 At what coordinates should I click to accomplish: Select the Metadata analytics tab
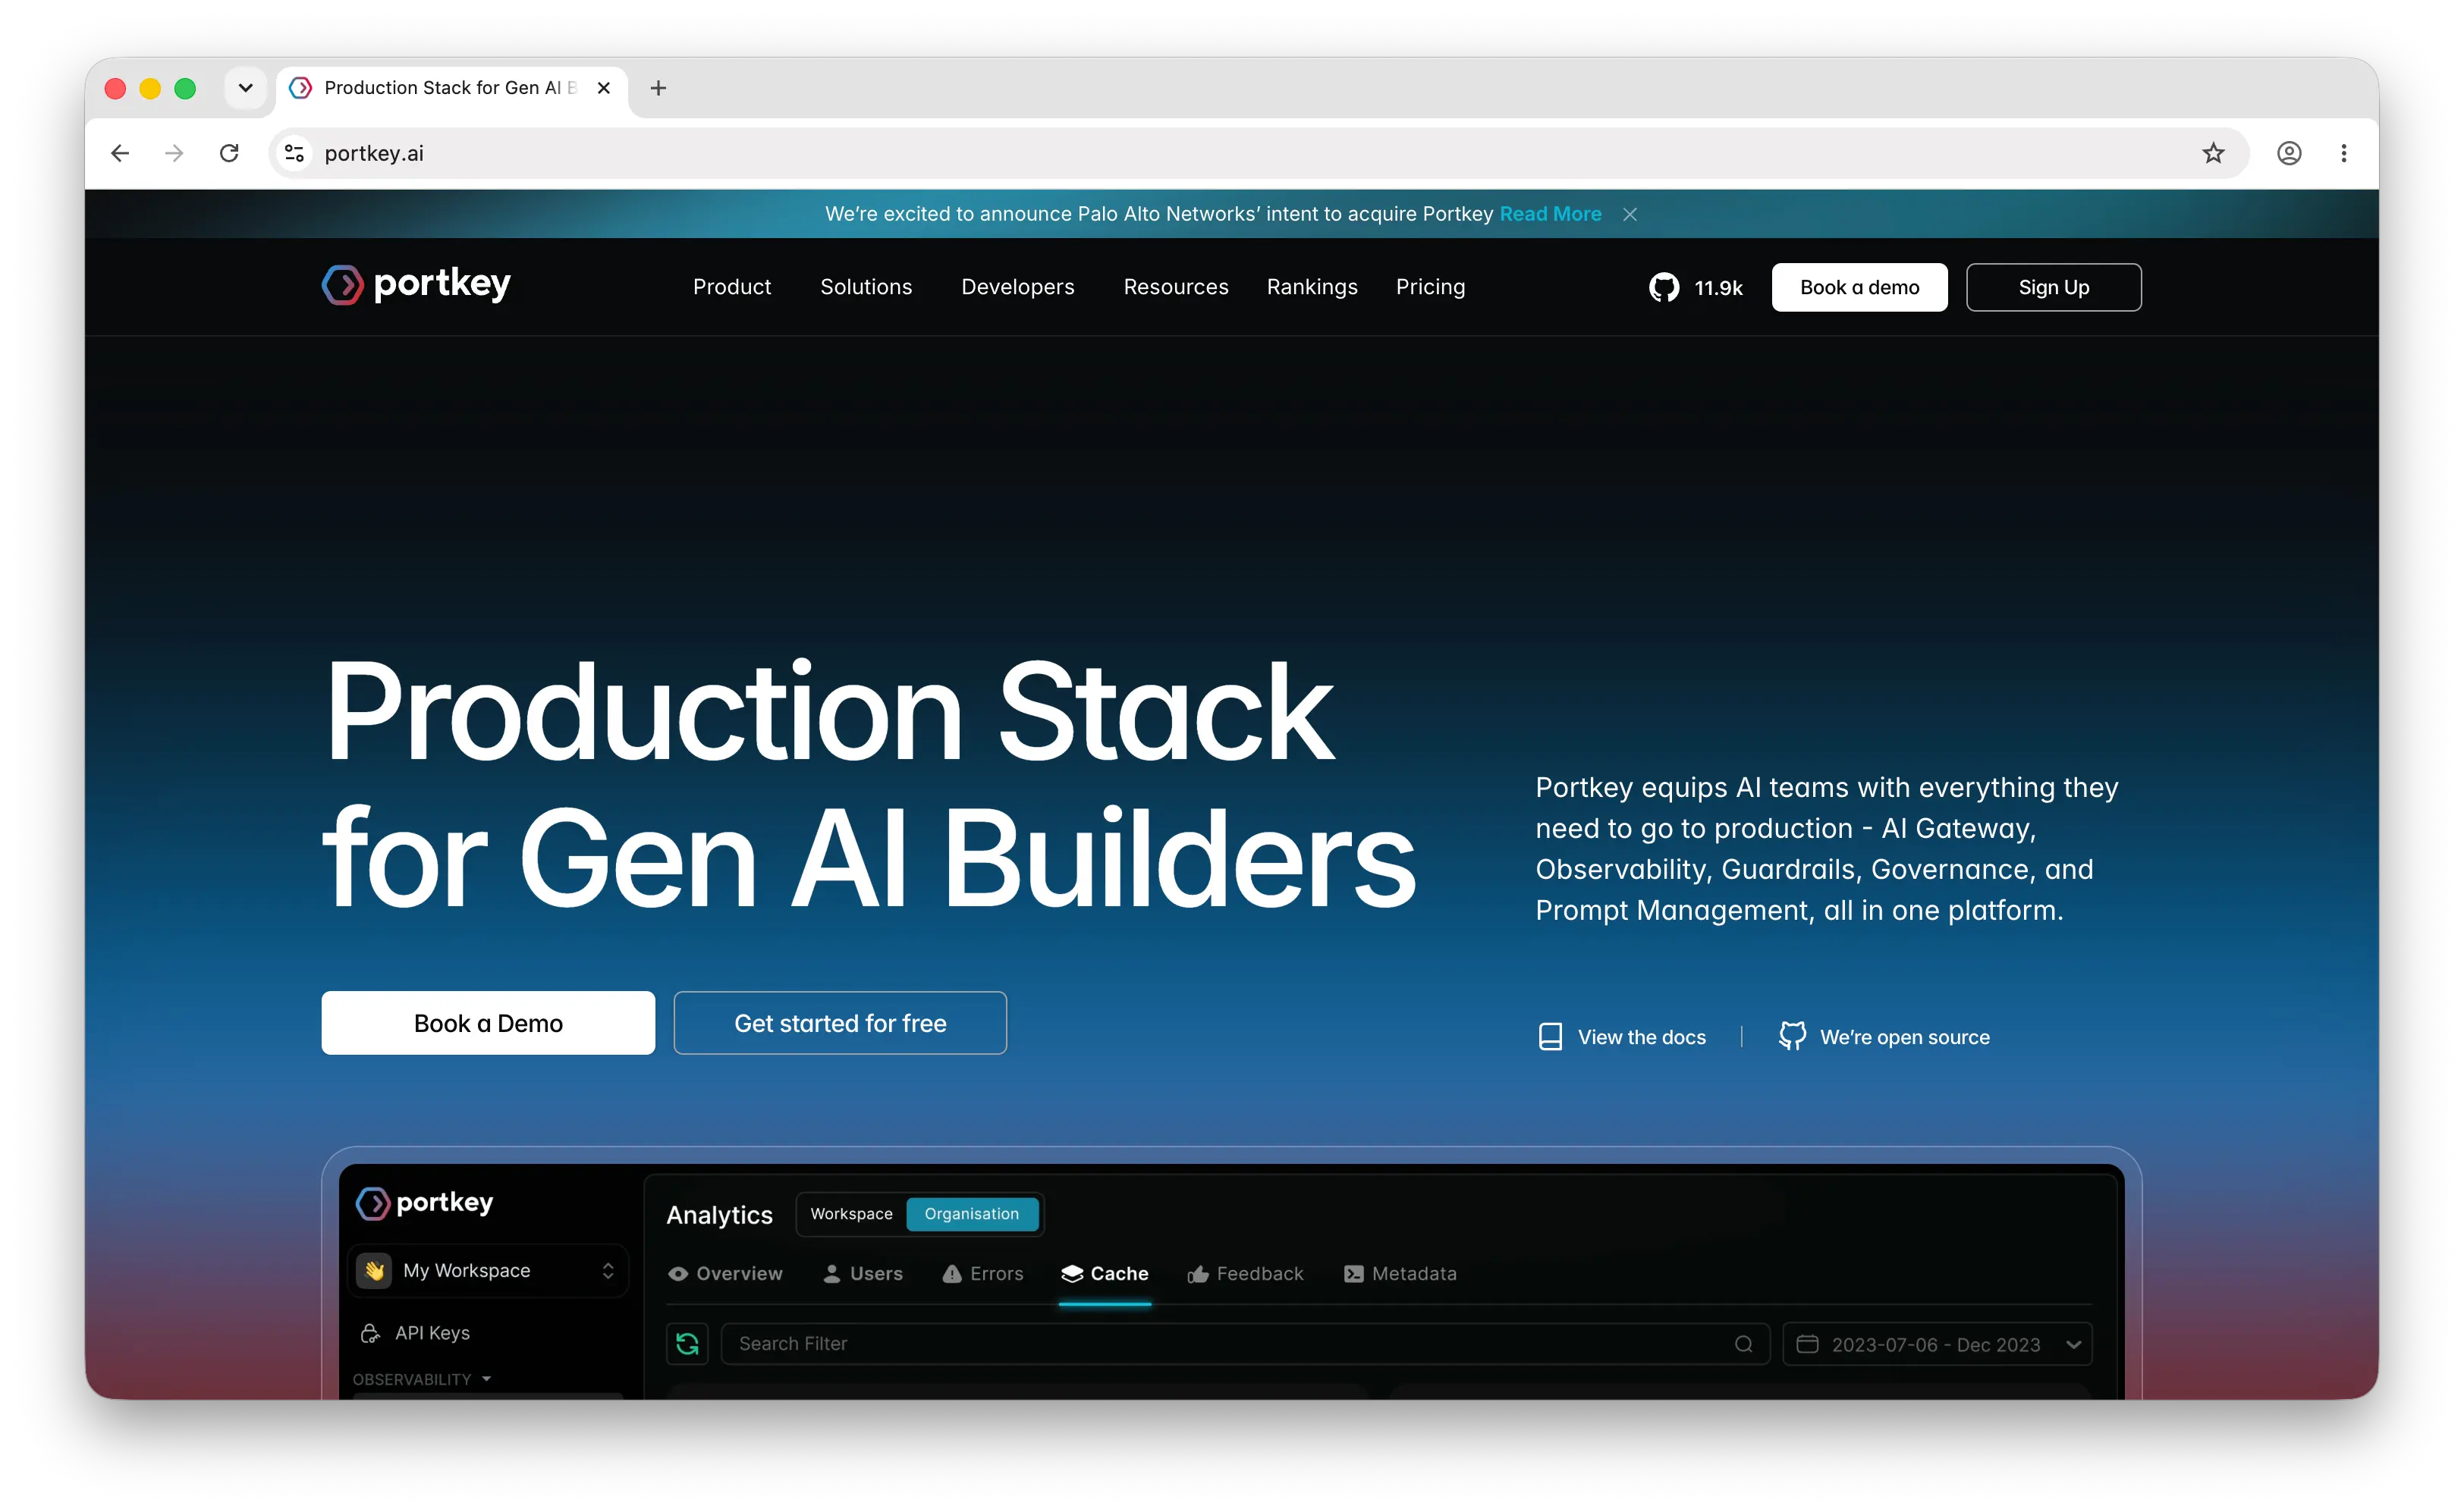tap(1400, 1274)
